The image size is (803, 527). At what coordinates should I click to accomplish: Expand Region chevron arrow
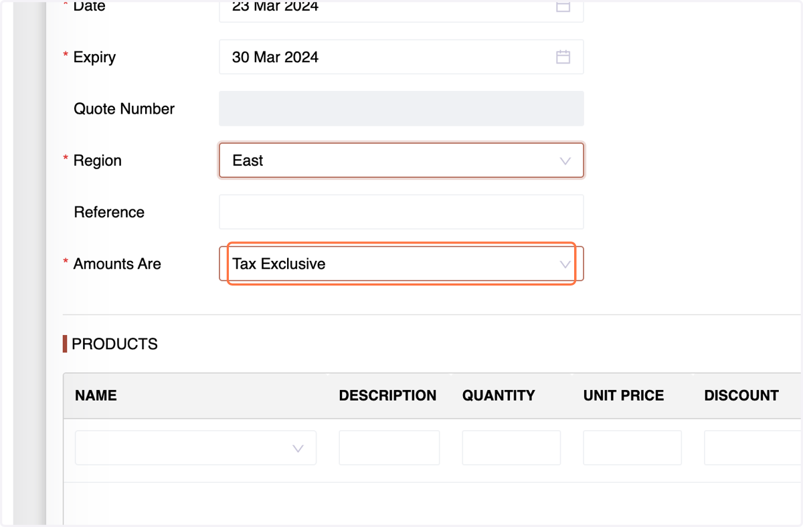click(565, 161)
